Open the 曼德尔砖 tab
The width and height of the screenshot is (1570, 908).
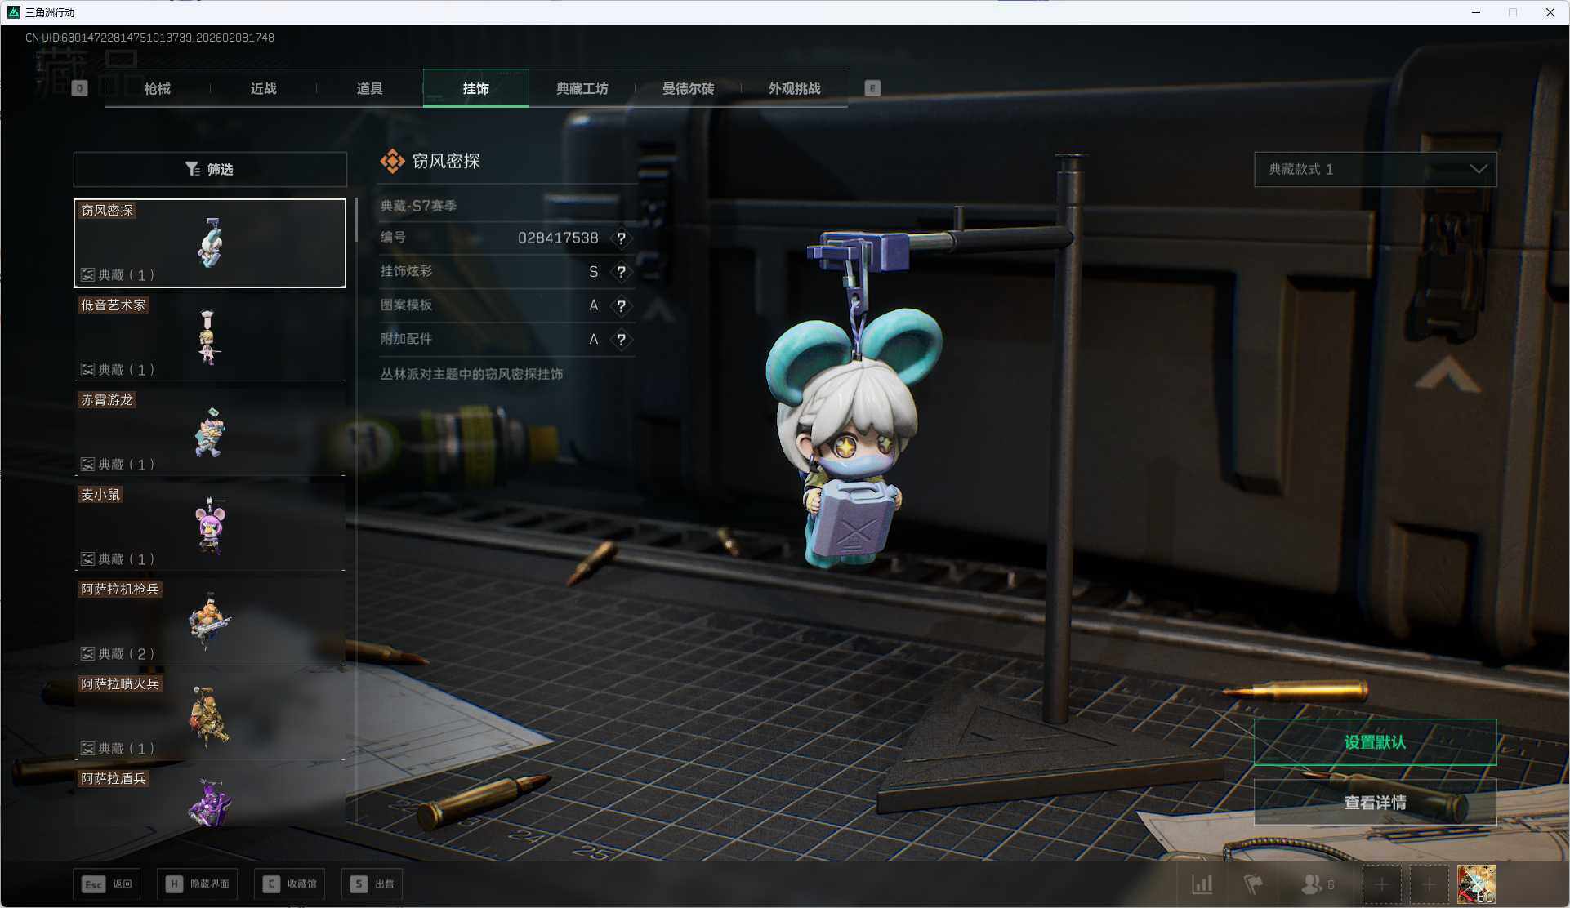(688, 88)
